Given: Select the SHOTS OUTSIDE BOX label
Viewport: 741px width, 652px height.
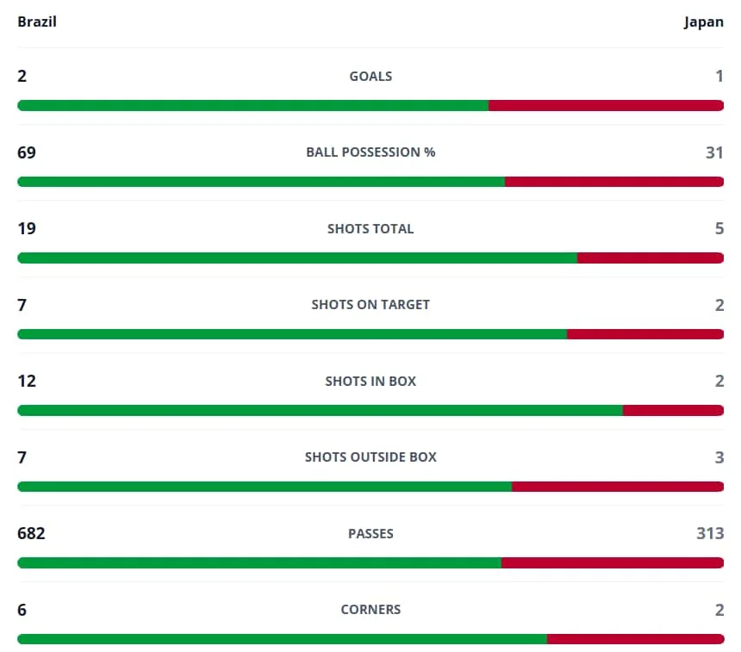Looking at the screenshot, I should pyautogui.click(x=370, y=456).
